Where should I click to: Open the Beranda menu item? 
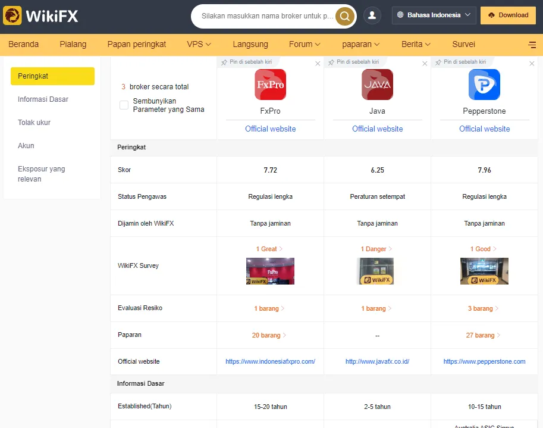click(x=24, y=45)
